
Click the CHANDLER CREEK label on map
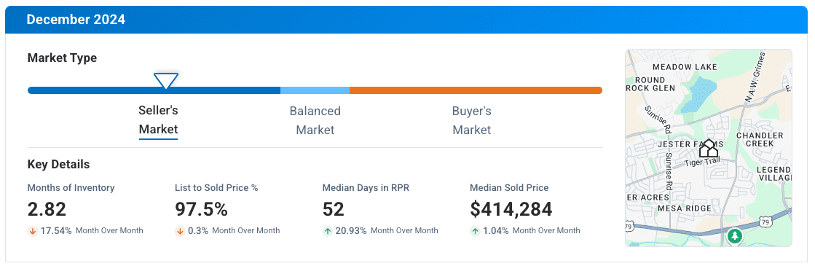[760, 139]
